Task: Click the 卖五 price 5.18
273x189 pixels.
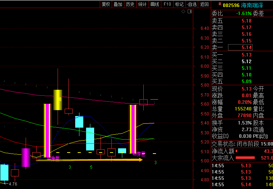Action: pyautogui.click(x=247, y=21)
